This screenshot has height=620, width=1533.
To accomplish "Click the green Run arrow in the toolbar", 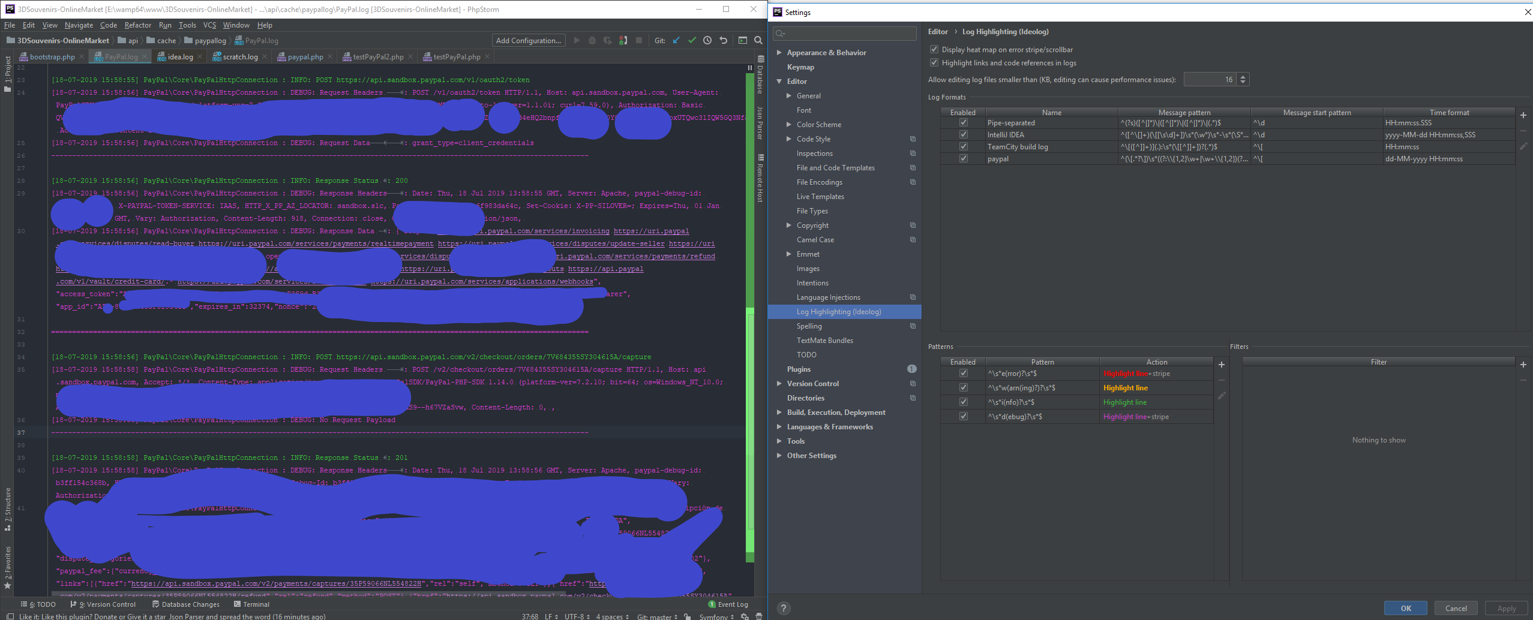I will click(x=577, y=40).
